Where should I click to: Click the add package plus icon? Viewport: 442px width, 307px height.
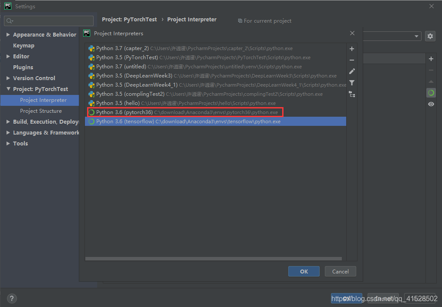pos(431,59)
